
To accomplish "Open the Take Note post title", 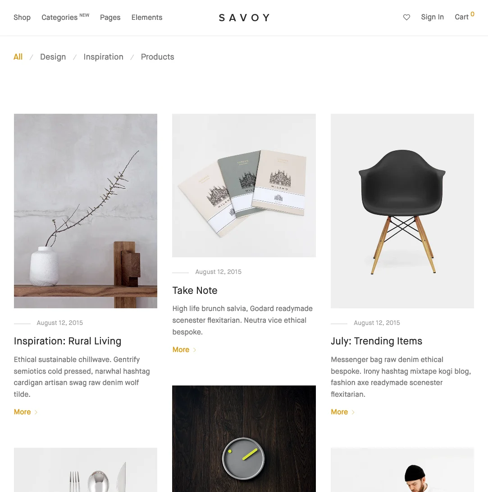I will tap(195, 290).
